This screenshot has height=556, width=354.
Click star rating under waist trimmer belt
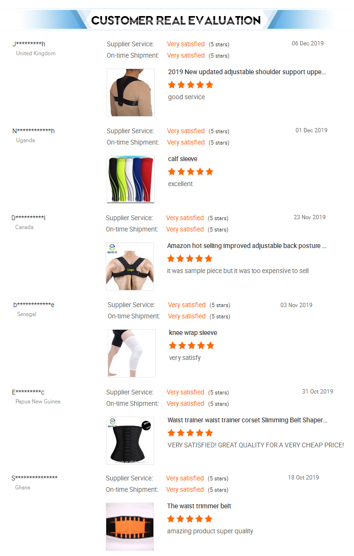190,519
